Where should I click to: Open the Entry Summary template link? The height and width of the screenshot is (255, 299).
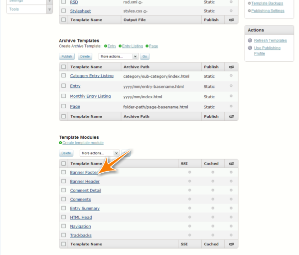click(x=85, y=209)
